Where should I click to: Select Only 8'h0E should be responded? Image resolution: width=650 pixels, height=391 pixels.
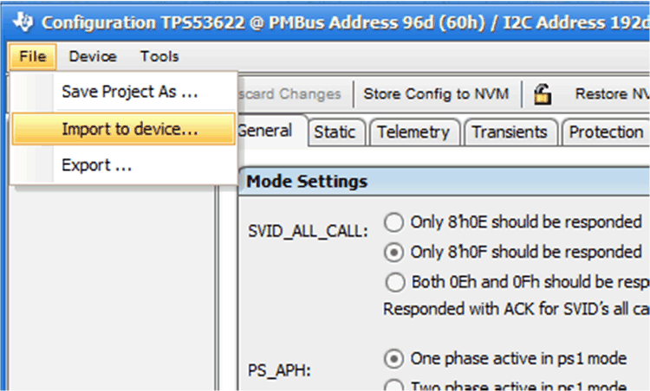click(x=394, y=222)
